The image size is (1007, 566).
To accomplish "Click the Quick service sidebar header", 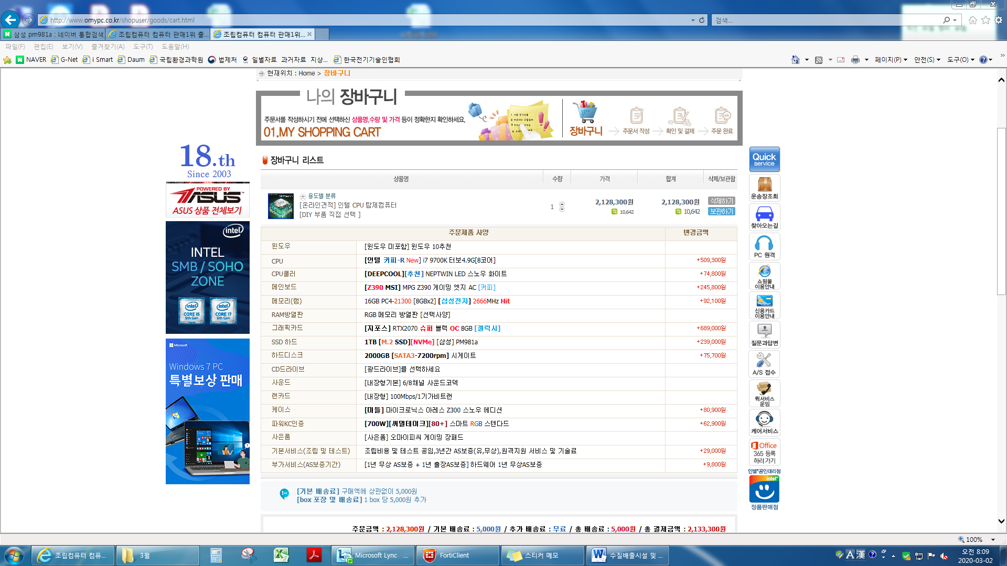I will 764,159.
